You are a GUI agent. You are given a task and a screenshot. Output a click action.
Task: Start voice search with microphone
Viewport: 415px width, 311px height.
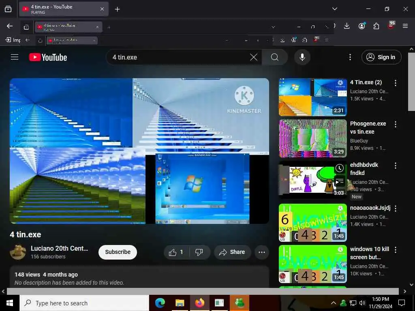(302, 57)
